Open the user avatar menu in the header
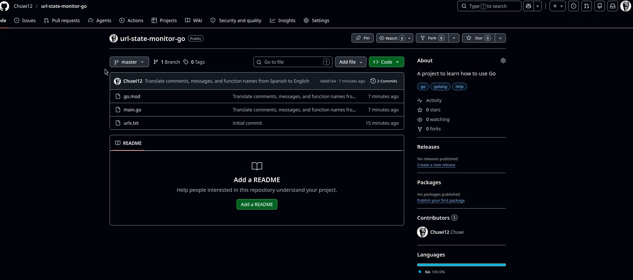Image resolution: width=633 pixels, height=280 pixels. tap(626, 6)
